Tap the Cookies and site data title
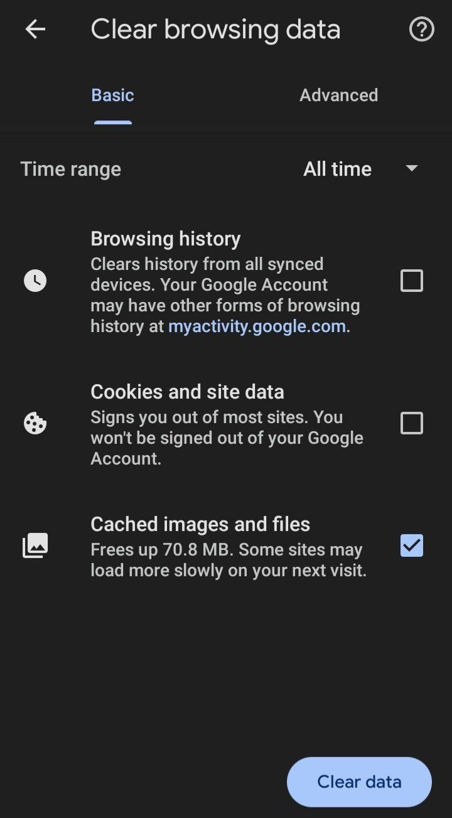Viewport: 452px width, 818px height. 187,392
